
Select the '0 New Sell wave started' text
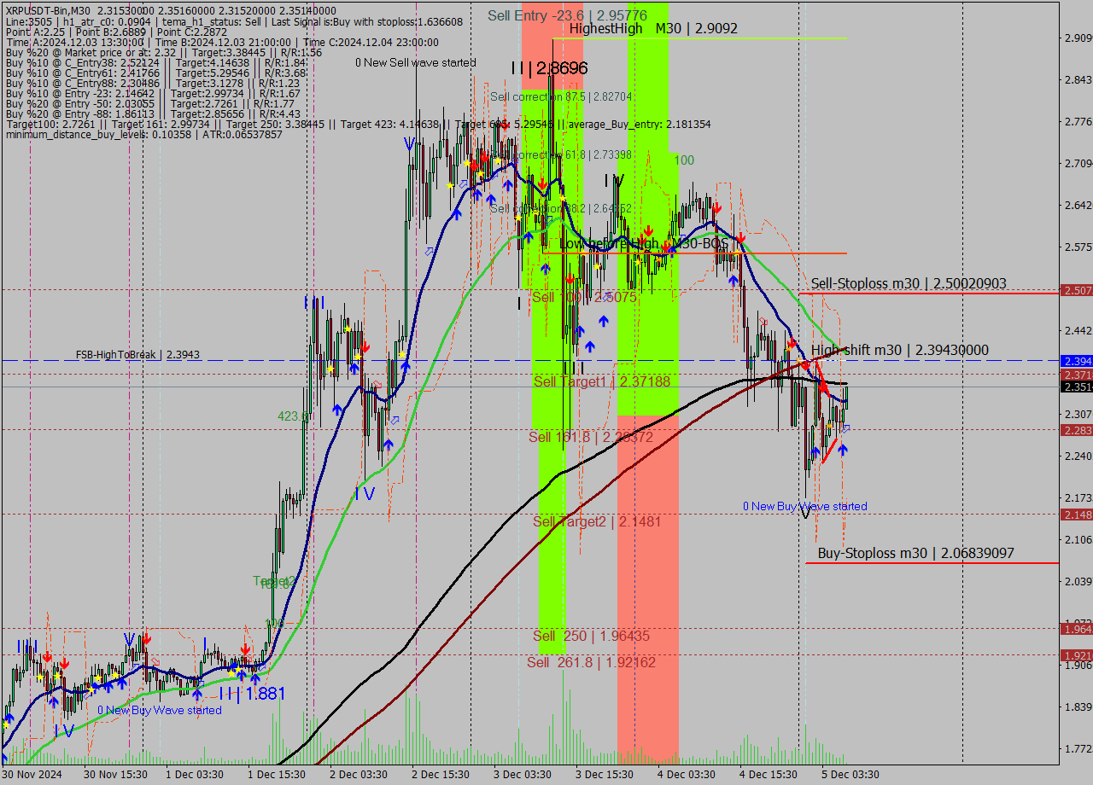click(416, 62)
